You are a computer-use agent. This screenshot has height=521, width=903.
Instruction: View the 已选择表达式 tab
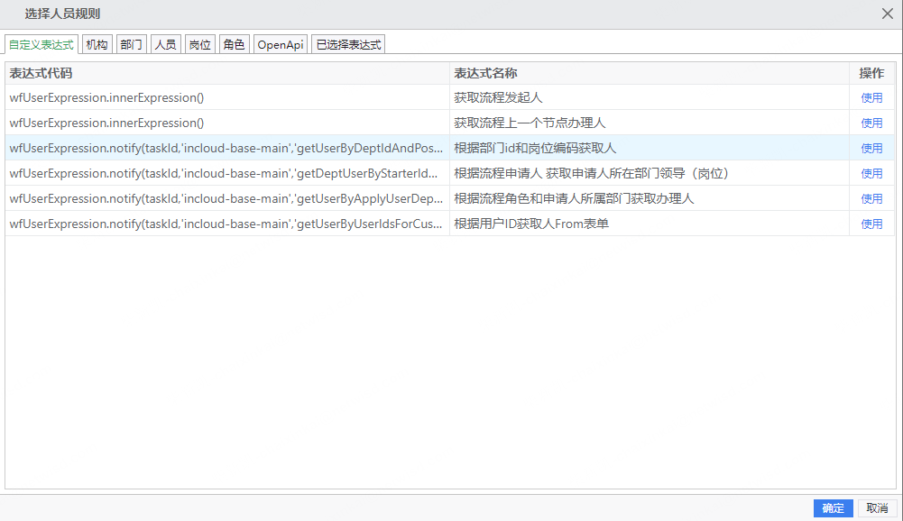pos(348,43)
